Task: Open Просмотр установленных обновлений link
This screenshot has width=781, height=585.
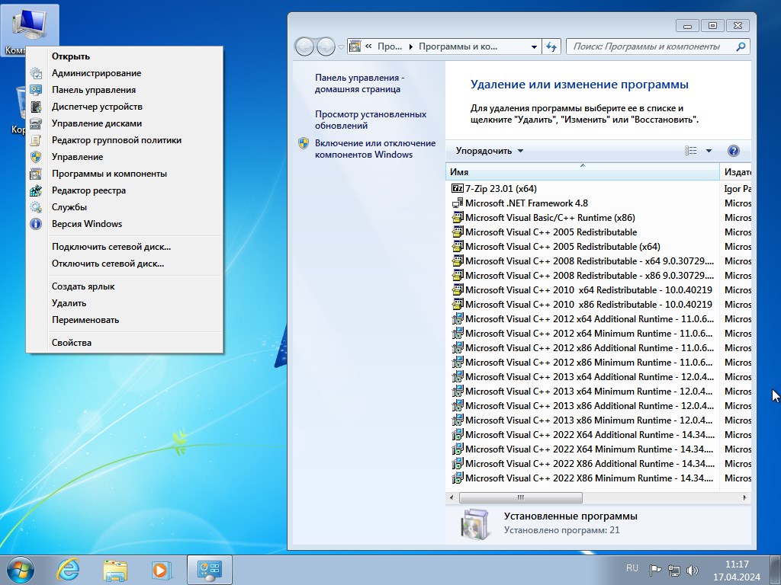Action: tap(371, 120)
